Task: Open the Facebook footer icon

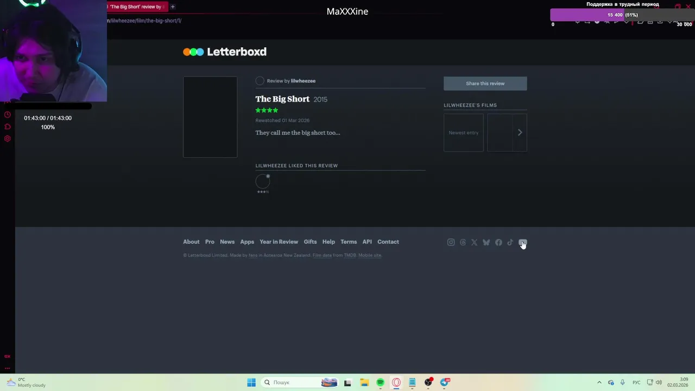Action: (498, 242)
